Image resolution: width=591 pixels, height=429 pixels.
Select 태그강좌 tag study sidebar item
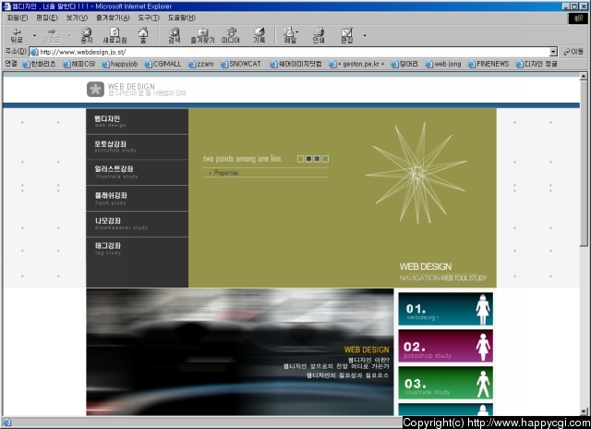click(x=138, y=250)
